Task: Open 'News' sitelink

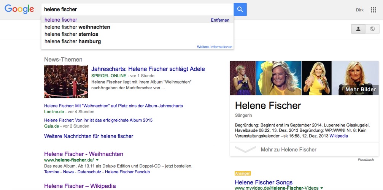Action: click(x=68, y=172)
